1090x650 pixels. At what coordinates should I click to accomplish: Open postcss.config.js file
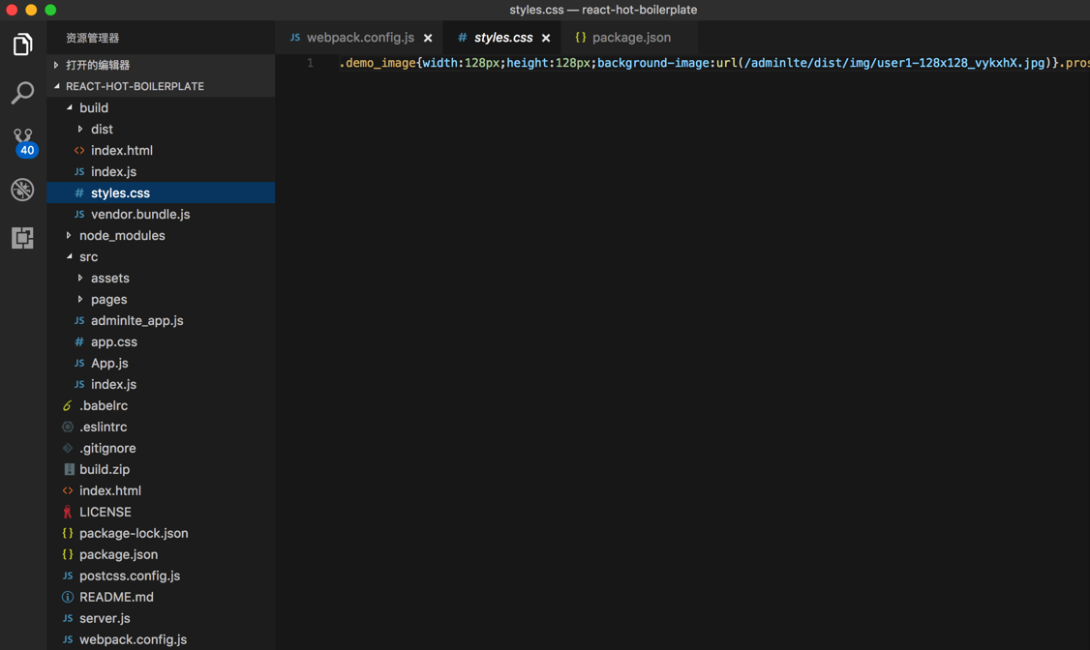coord(161,576)
